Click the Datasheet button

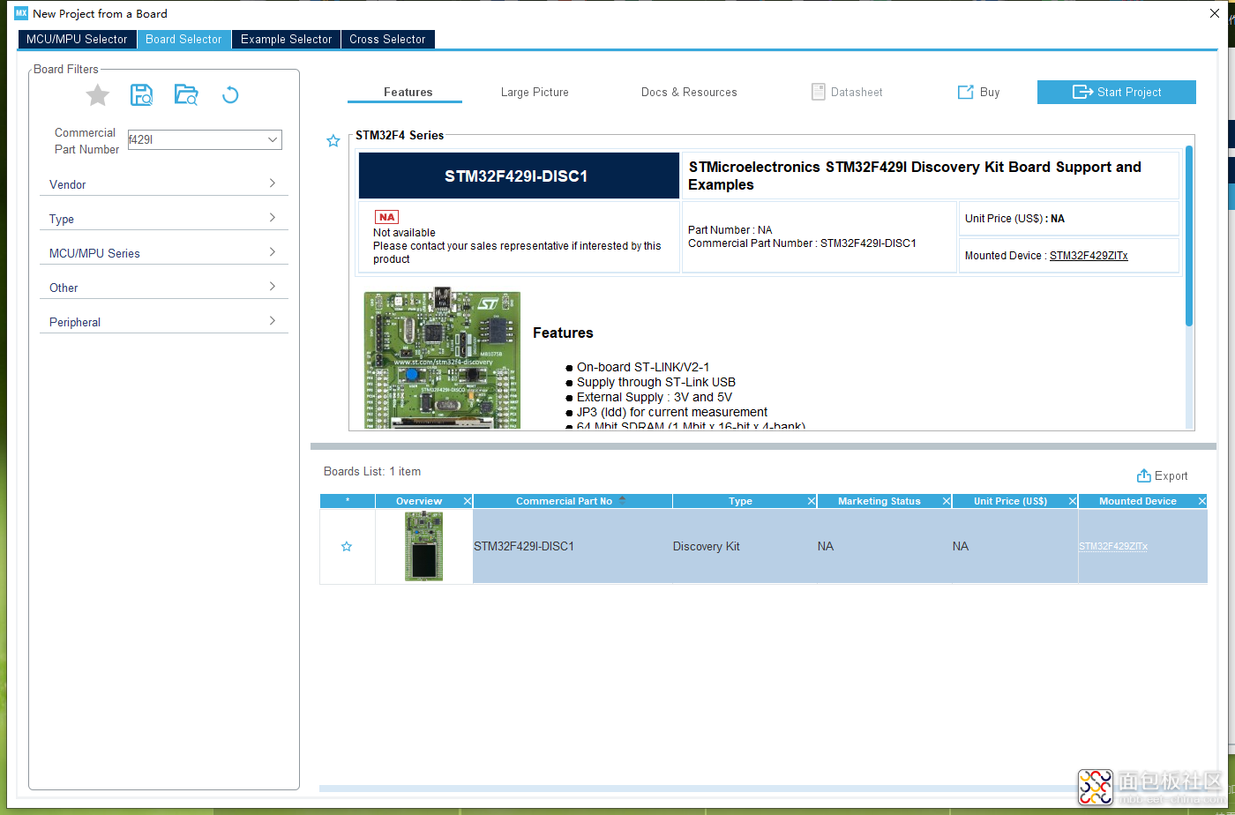pyautogui.click(x=847, y=92)
